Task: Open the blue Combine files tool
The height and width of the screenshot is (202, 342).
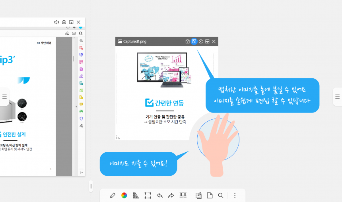Action: tap(81, 55)
